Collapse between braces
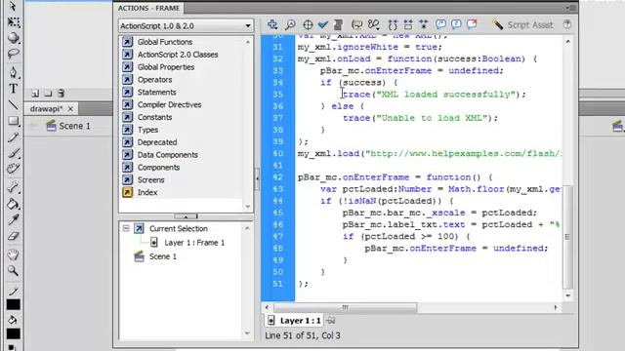The width and height of the screenshot is (625, 351). point(393,24)
